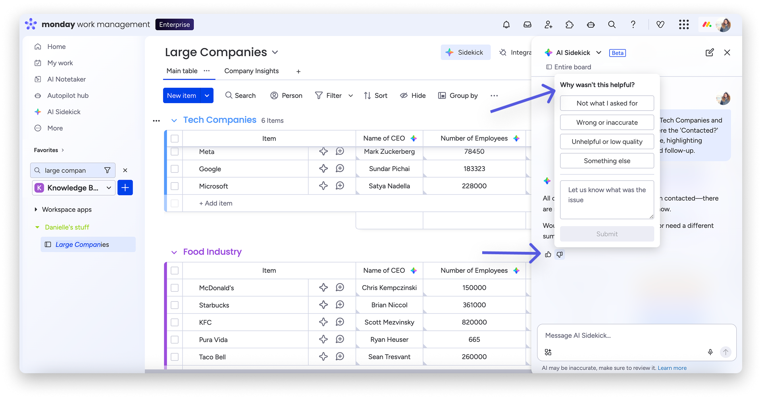Expand the Filter options chevron
Image resolution: width=762 pixels, height=399 pixels.
350,96
